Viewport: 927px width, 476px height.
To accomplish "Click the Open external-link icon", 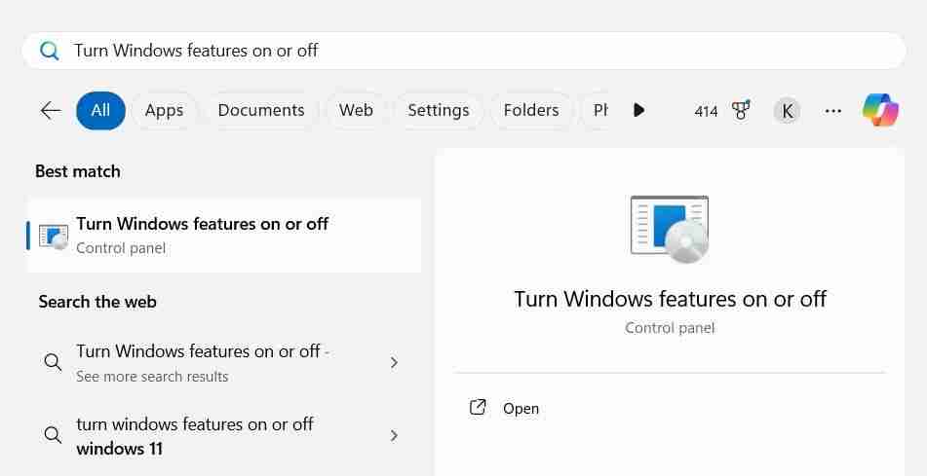I will tap(478, 408).
